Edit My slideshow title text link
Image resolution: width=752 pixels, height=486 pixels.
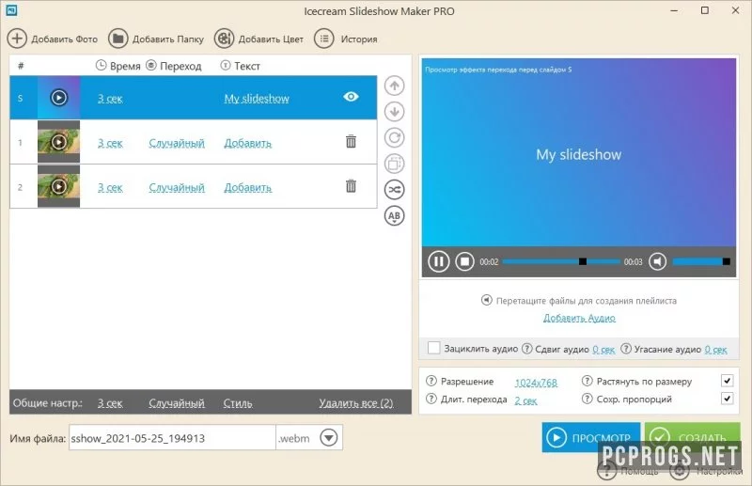click(x=257, y=99)
